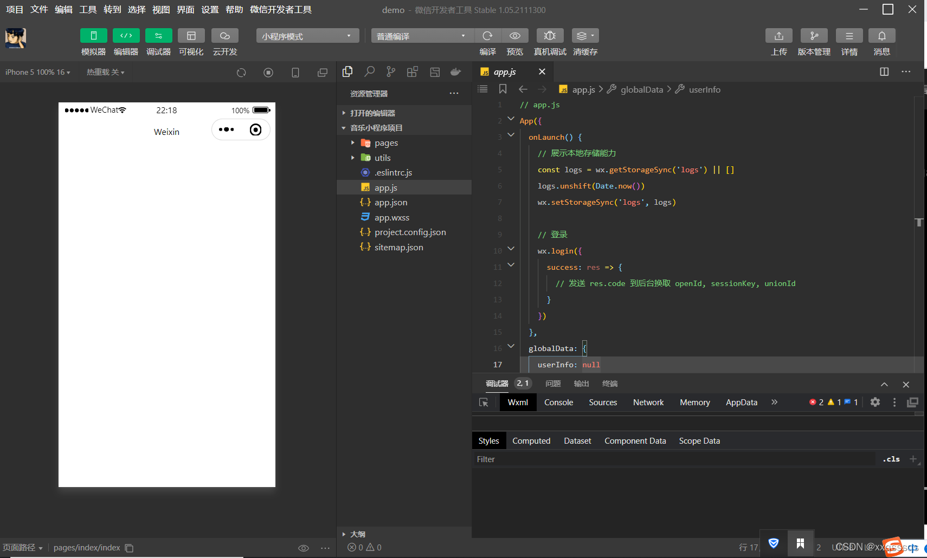Click the preview eye icon
The height and width of the screenshot is (558, 927).
pyautogui.click(x=515, y=36)
